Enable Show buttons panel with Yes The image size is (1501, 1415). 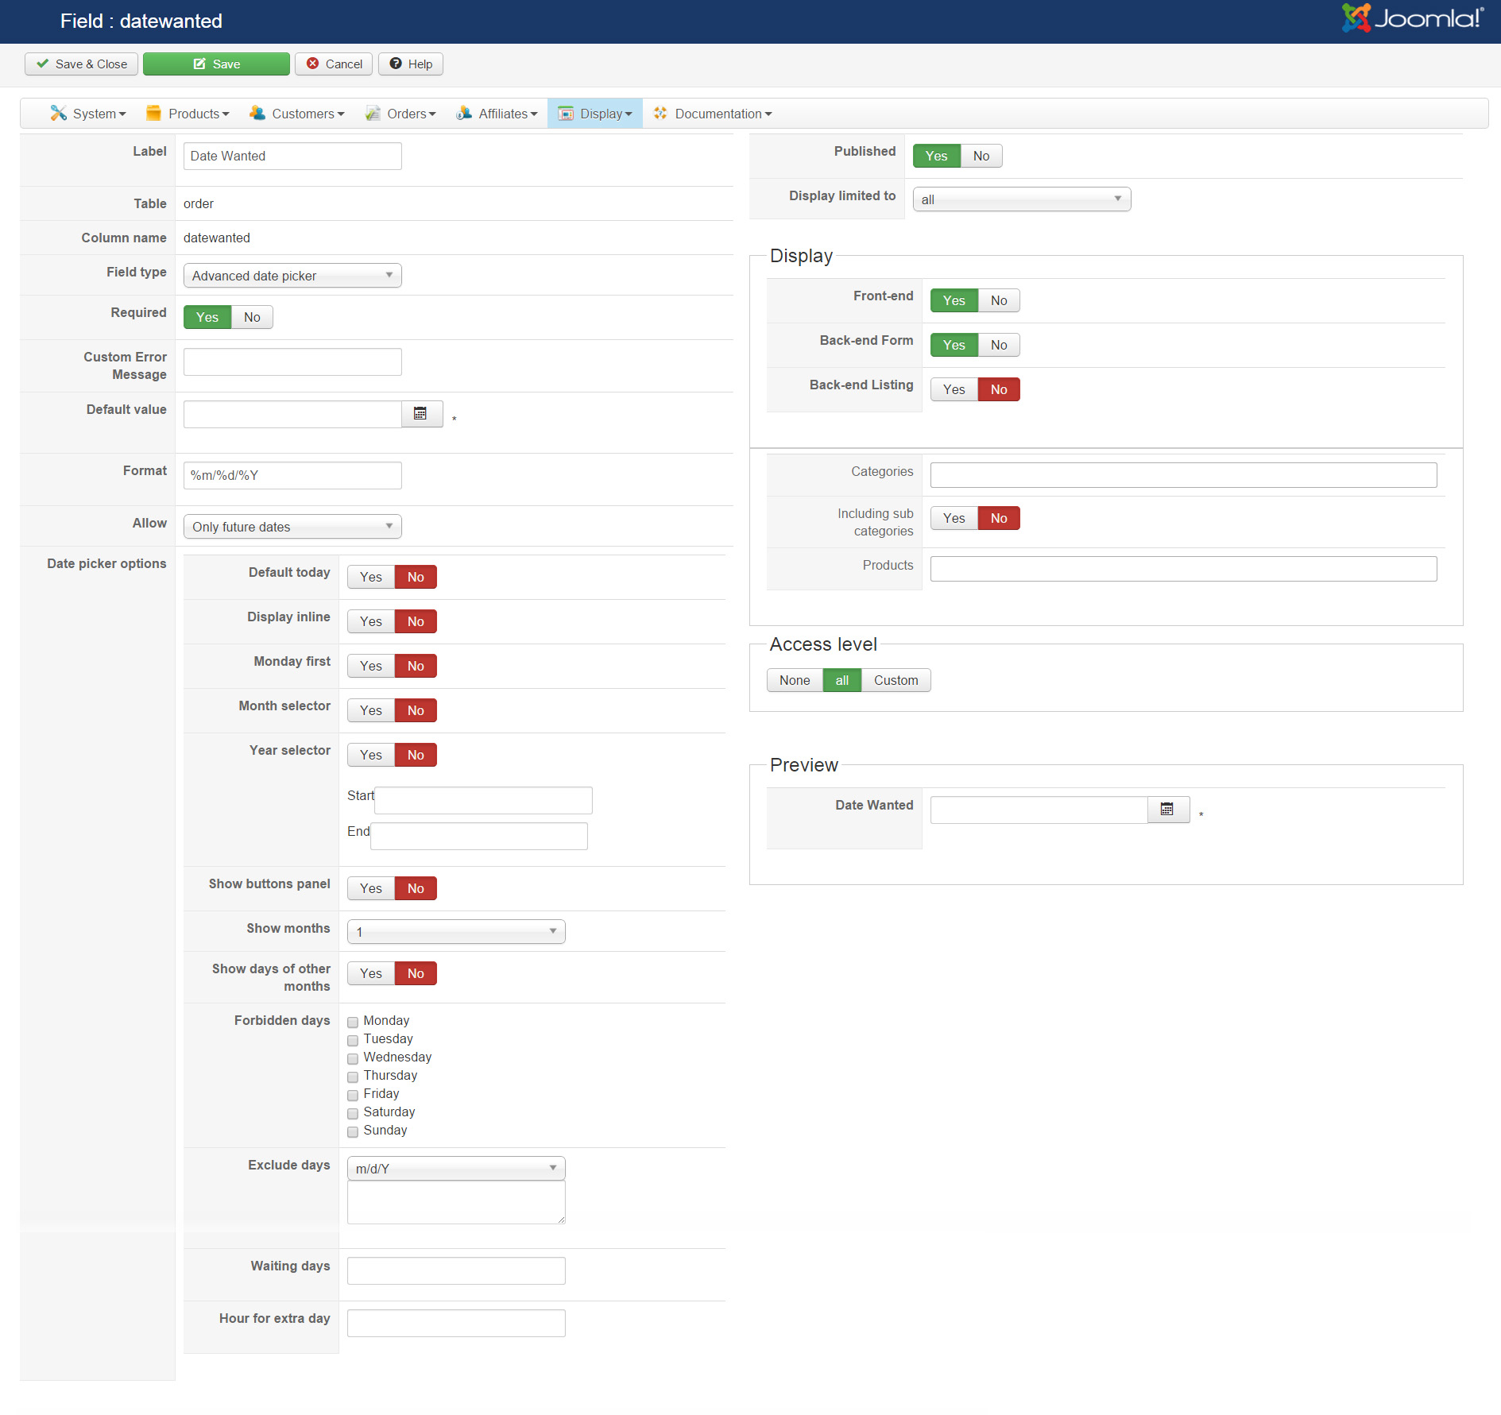coord(371,888)
